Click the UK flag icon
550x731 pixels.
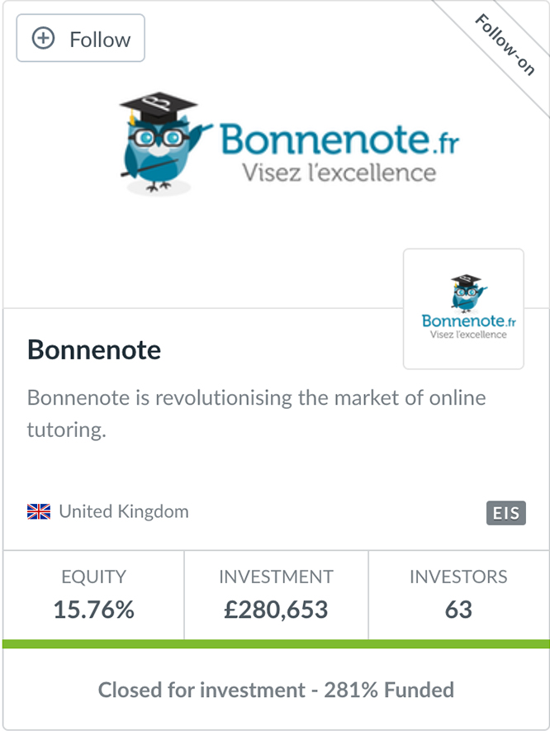coord(39,511)
